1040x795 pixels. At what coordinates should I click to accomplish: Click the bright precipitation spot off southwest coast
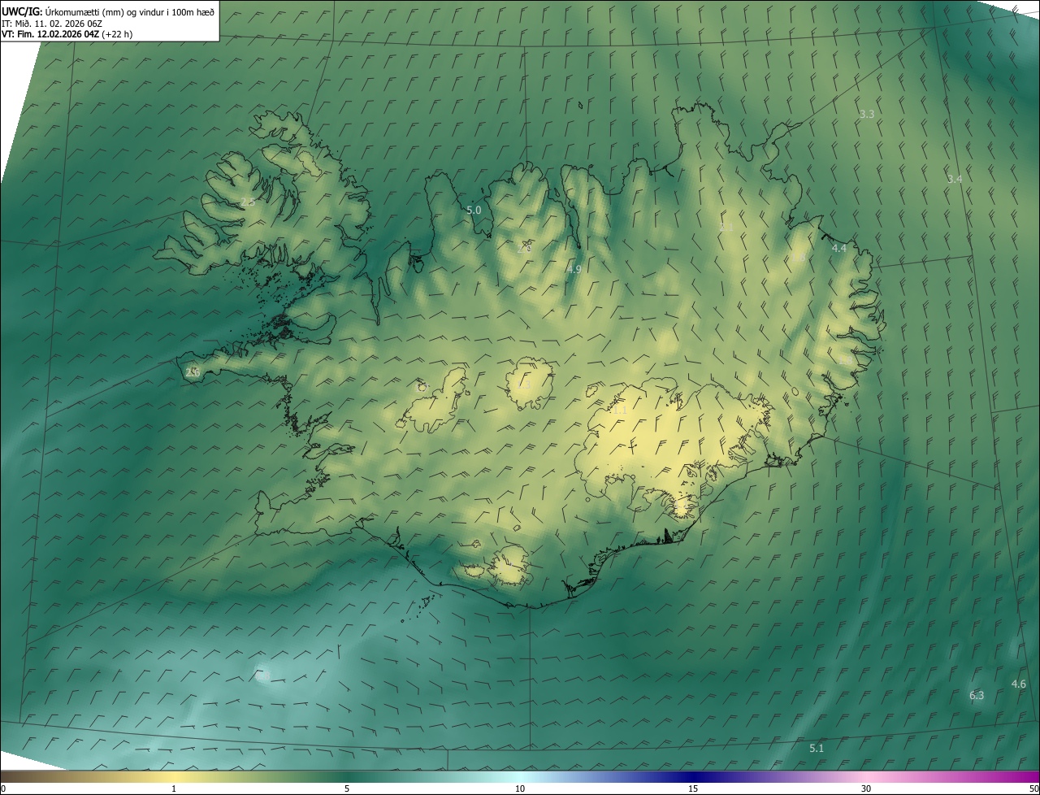click(261, 675)
